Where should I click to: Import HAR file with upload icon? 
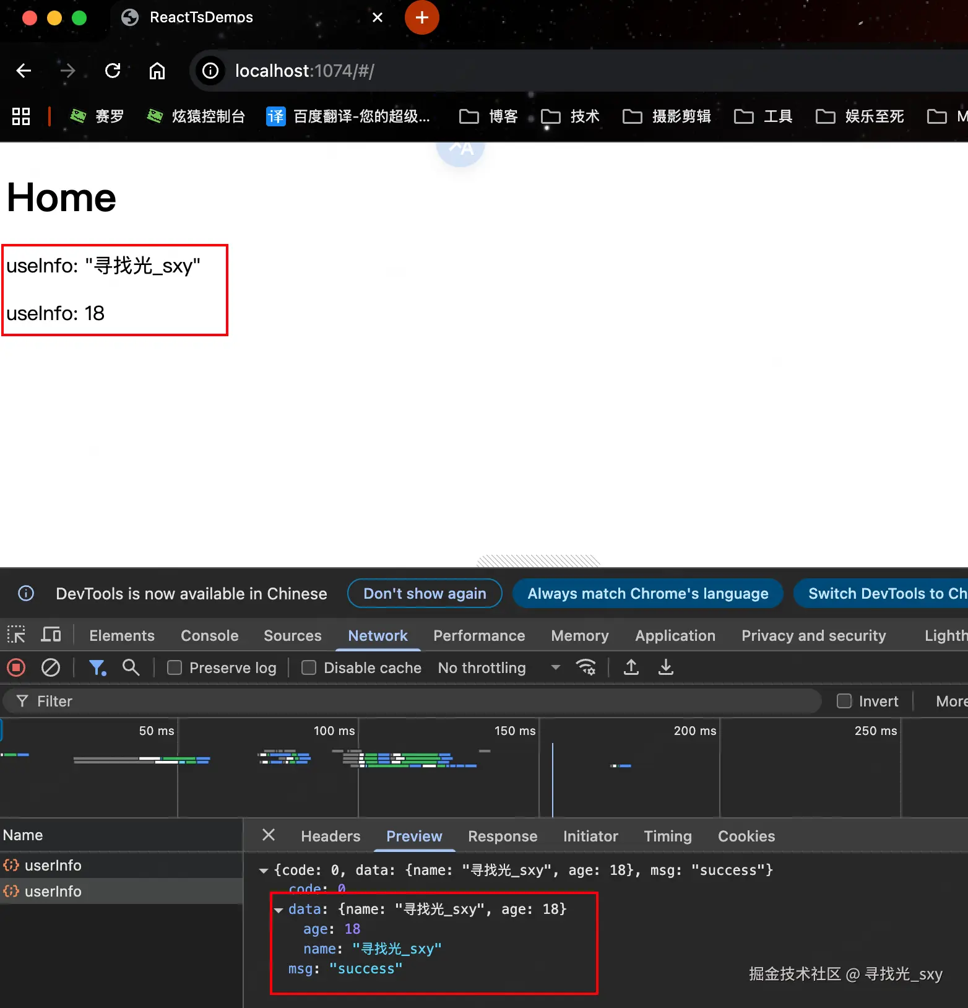[631, 667]
